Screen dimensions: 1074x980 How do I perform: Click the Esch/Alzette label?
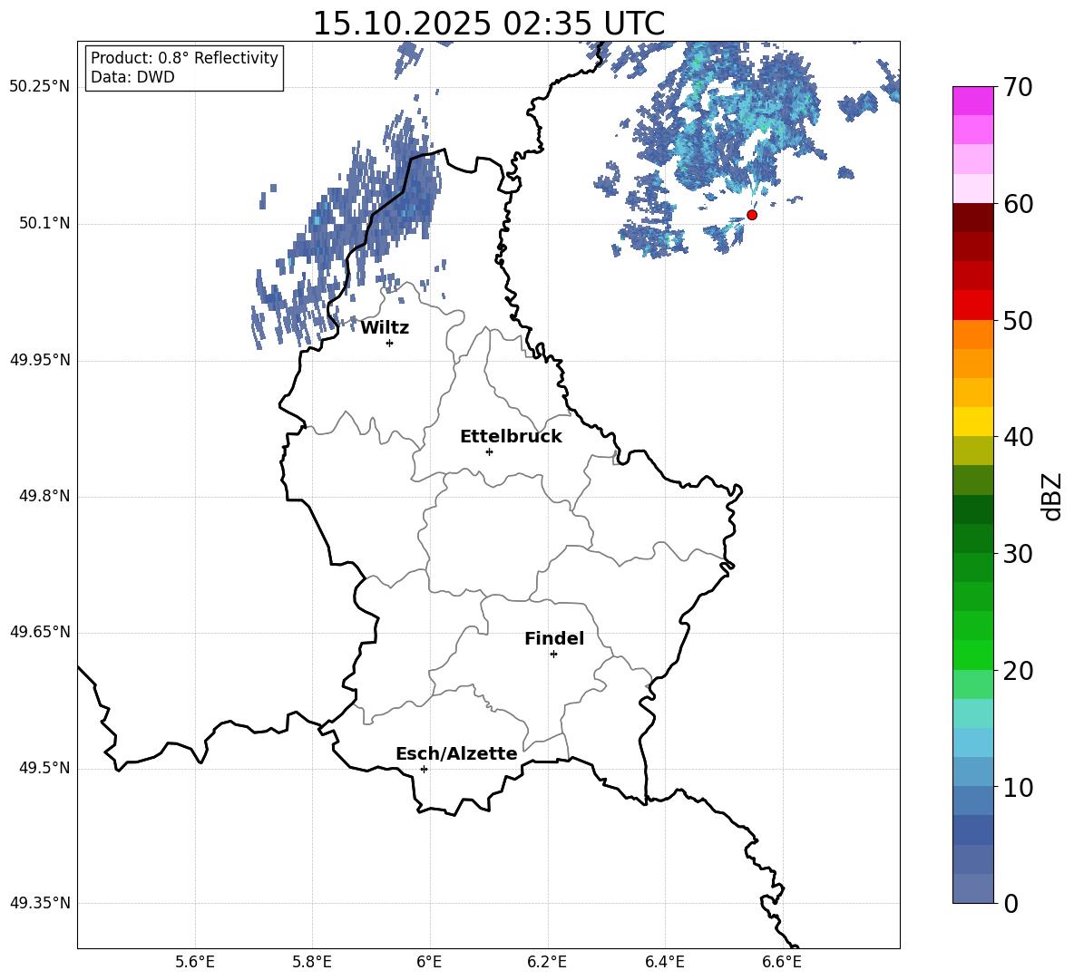[456, 754]
